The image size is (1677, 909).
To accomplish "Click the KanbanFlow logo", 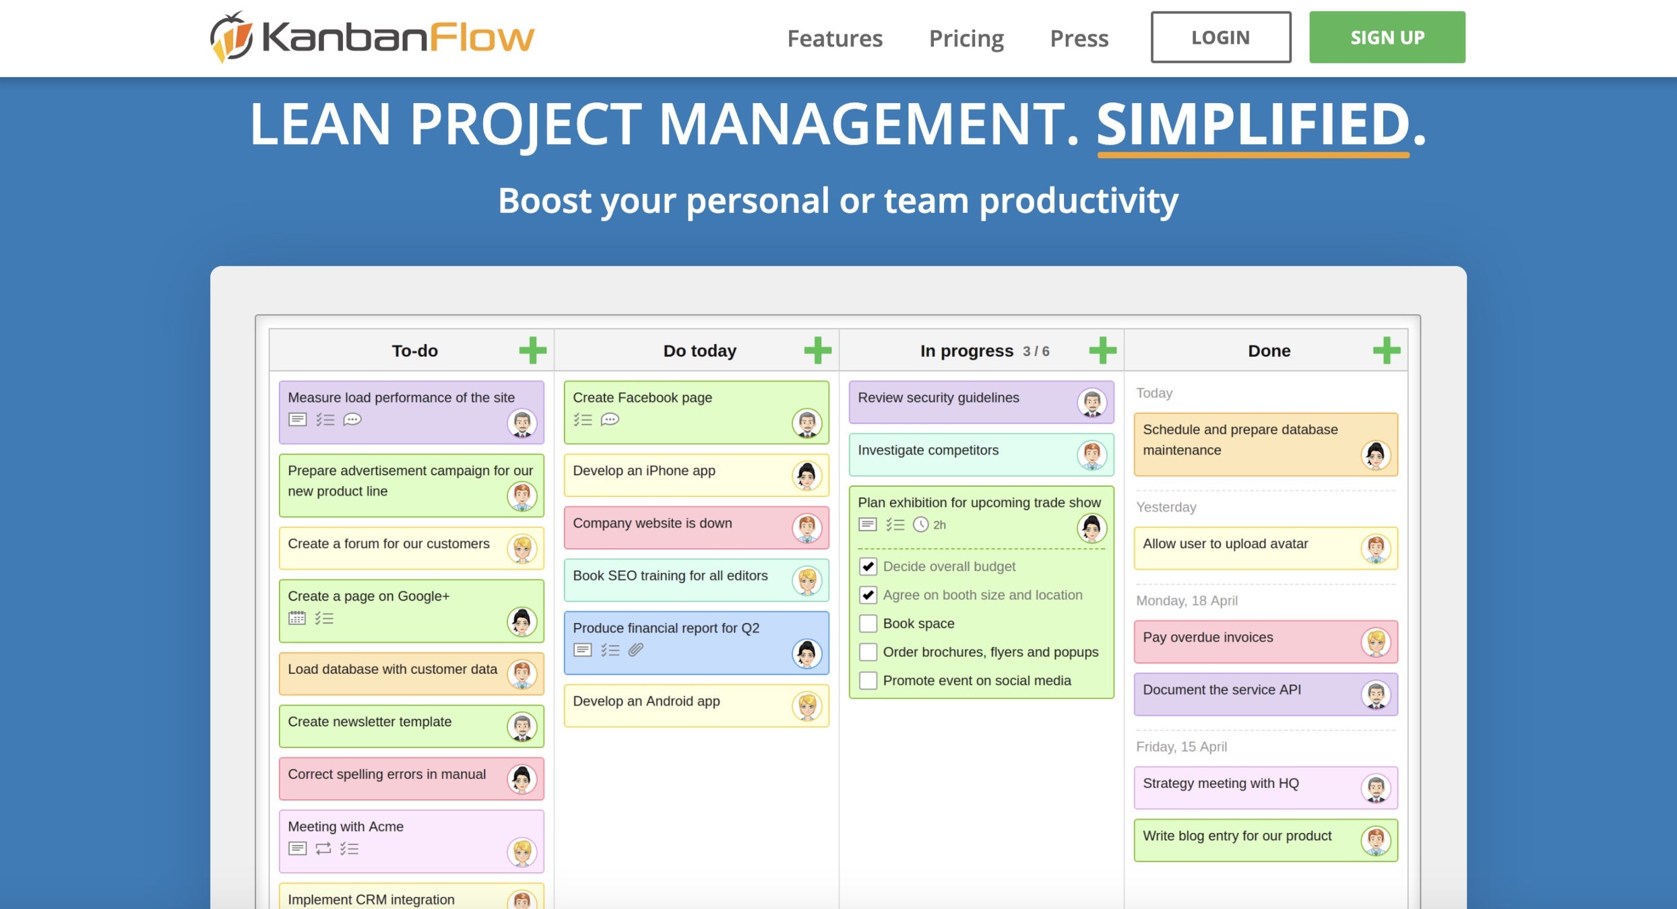I will (x=373, y=37).
